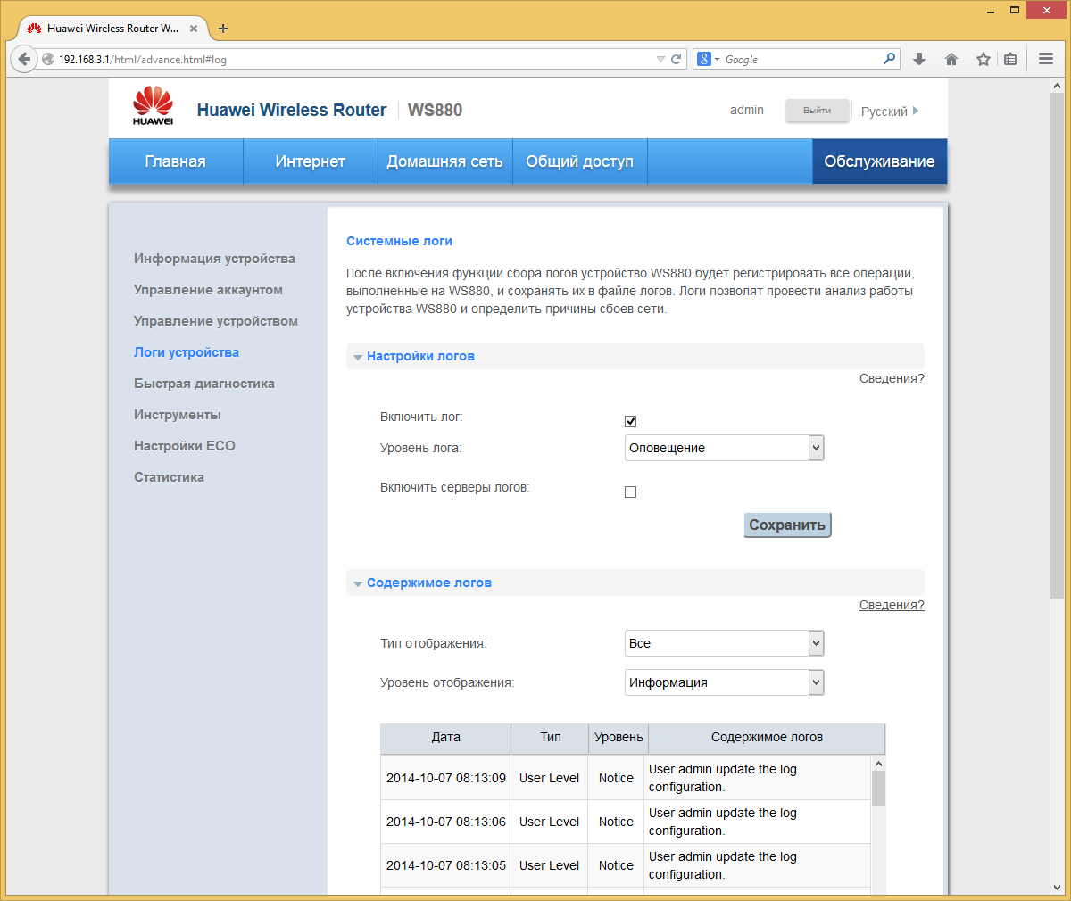Click the Тип column header

[551, 737]
